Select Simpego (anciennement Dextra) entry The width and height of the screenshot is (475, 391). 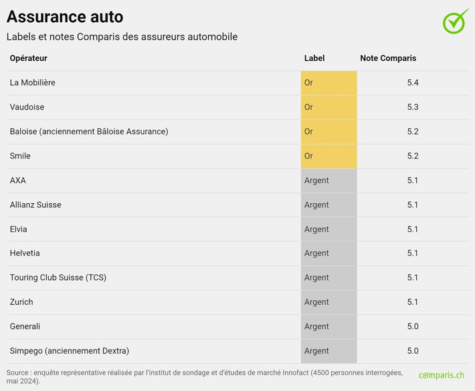pyautogui.click(x=69, y=351)
